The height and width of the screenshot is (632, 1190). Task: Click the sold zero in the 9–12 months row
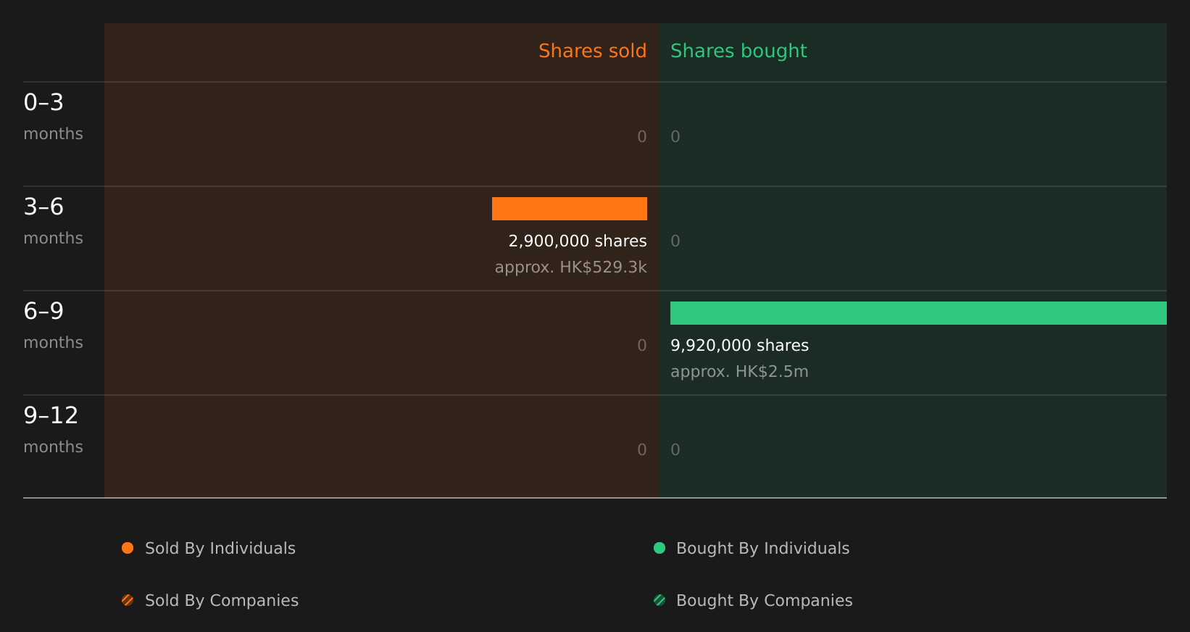tap(642, 449)
